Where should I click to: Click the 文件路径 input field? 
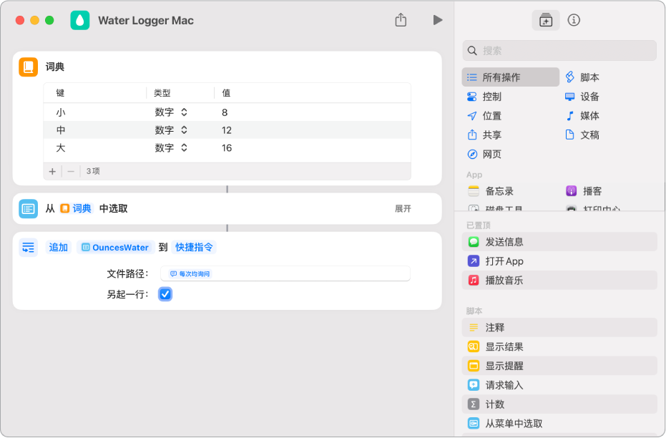pyautogui.click(x=285, y=273)
